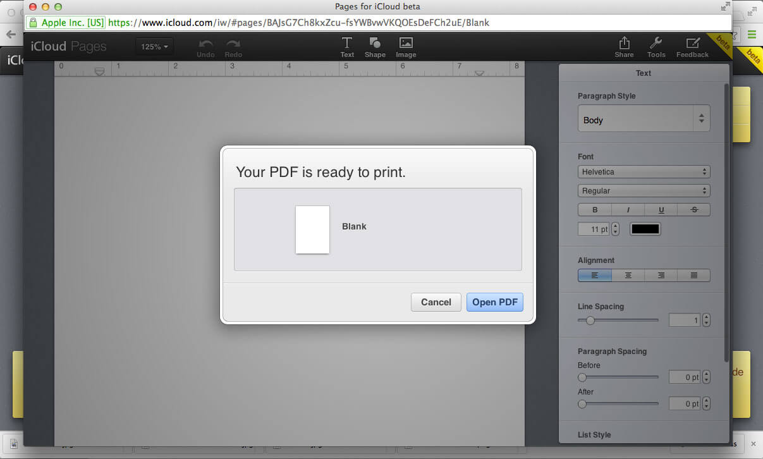The height and width of the screenshot is (459, 763).
Task: Select justify alignment option
Action: (x=693, y=276)
